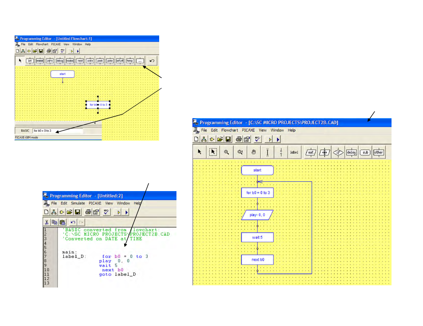This screenshot has width=423, height=326.
Task: Open the Simulate menu in Untitled:2 window
Action: 78,203
